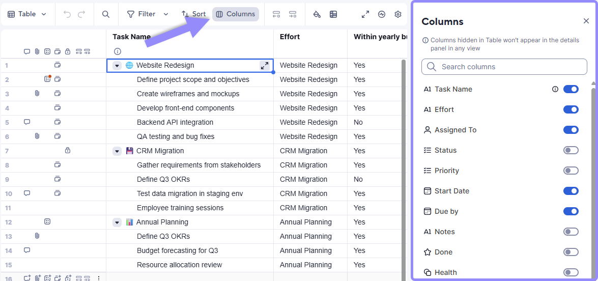Image resolution: width=598 pixels, height=281 pixels.
Task: Toggle off the Task Name column
Action: click(x=571, y=89)
